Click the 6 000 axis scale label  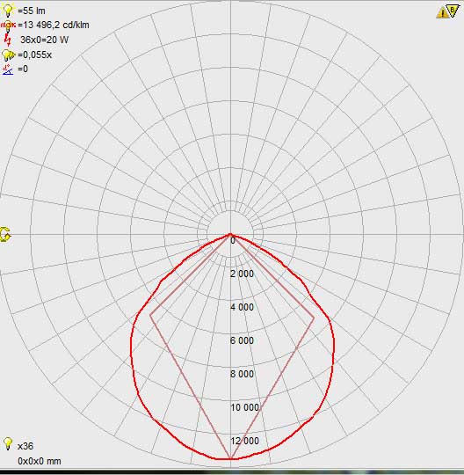(x=242, y=340)
